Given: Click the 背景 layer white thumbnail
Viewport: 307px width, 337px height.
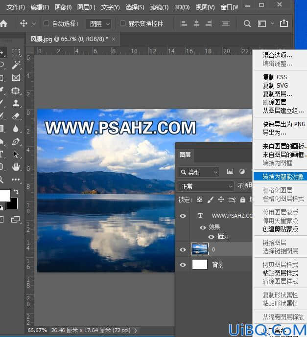Looking at the screenshot, I should coord(200,264).
